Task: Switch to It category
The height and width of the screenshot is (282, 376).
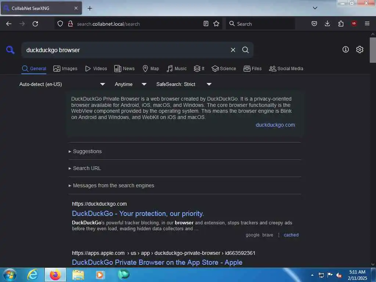Action: tap(199, 69)
